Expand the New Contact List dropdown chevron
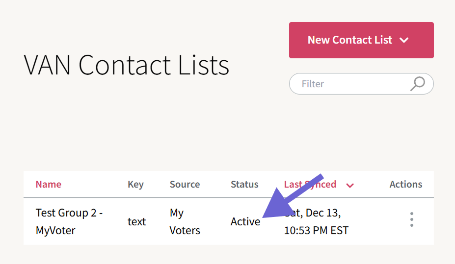 pos(404,40)
